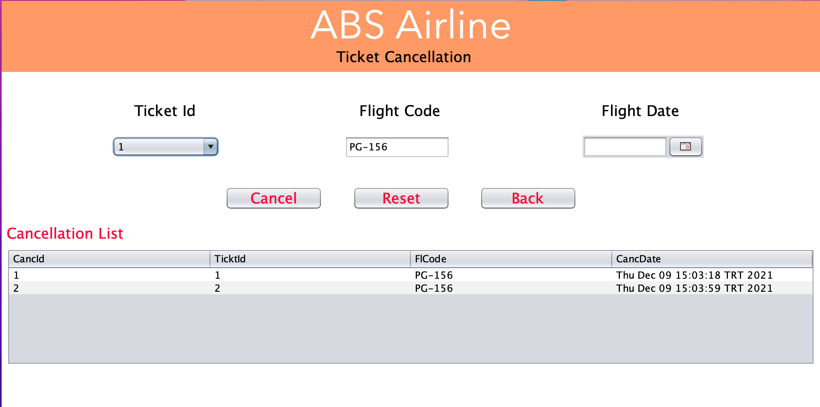Click the Ticket Cancellation title
Image resolution: width=820 pixels, height=407 pixels.
click(x=403, y=57)
